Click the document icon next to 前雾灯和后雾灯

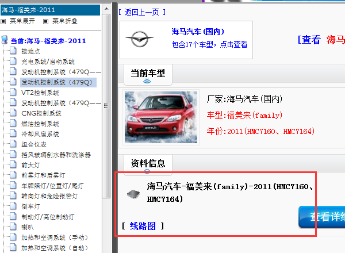coord(13,175)
